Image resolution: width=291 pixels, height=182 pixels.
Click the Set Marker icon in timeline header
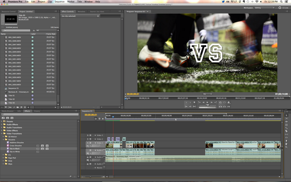pos(103,119)
